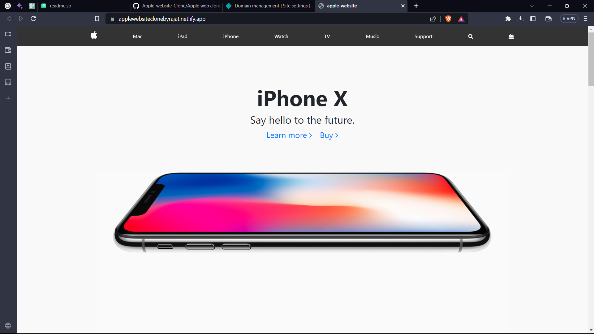Click the iPad navigation menu item
Screen dimensions: 594x334
[182, 36]
